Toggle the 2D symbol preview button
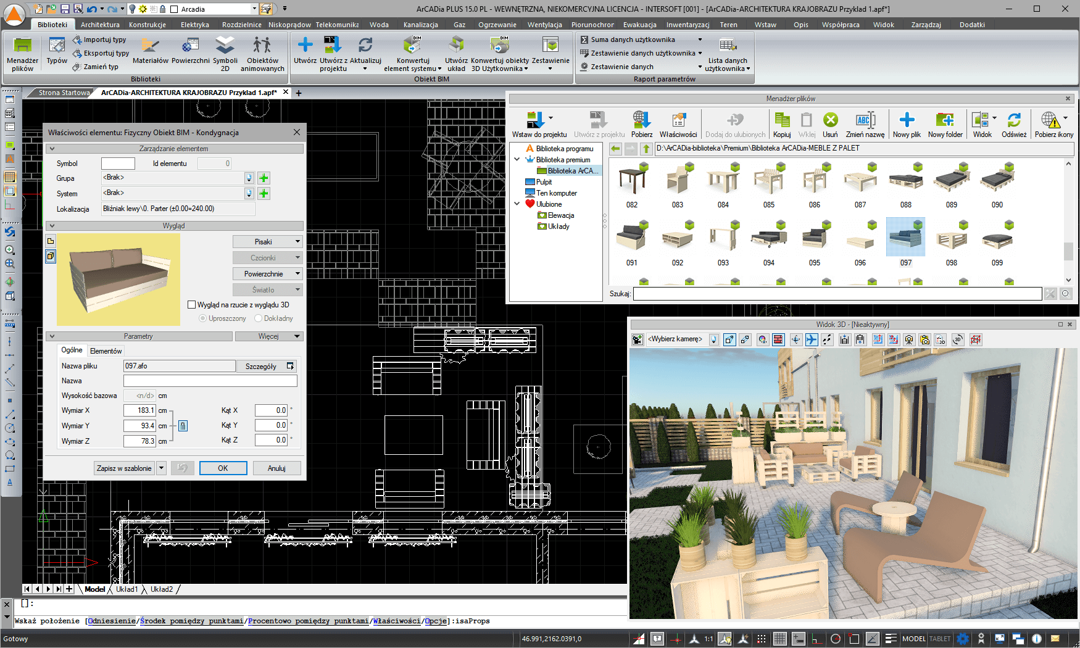Image resolution: width=1080 pixels, height=648 pixels. pyautogui.click(x=51, y=241)
